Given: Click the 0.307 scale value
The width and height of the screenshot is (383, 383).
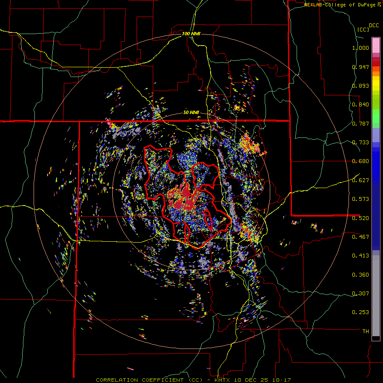Looking at the screenshot, I should [360, 293].
